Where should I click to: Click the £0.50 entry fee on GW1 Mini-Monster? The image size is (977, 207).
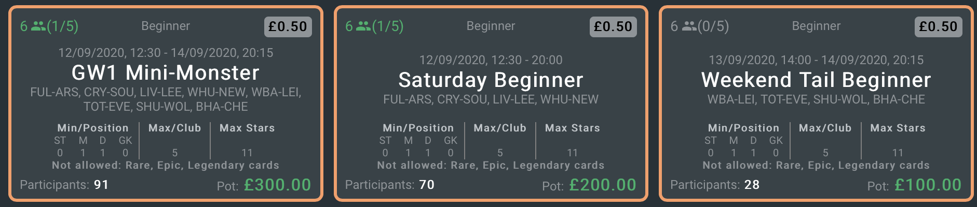pos(288,26)
